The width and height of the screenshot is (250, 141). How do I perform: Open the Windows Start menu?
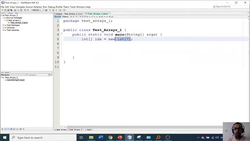point(5,137)
